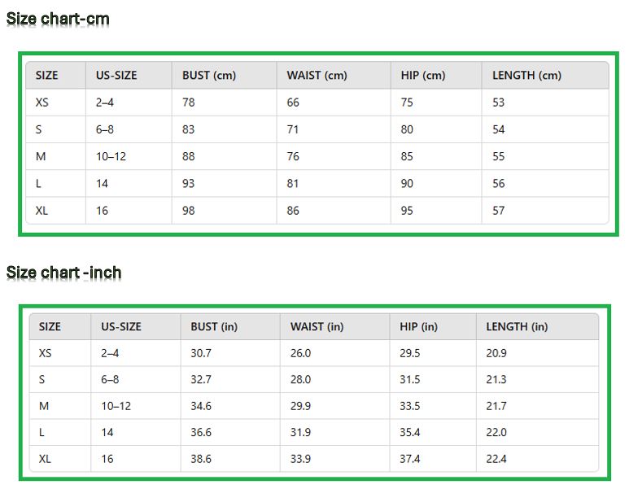This screenshot has height=502, width=629.
Task: Click the bust value 93 for L
Action: [x=189, y=183]
